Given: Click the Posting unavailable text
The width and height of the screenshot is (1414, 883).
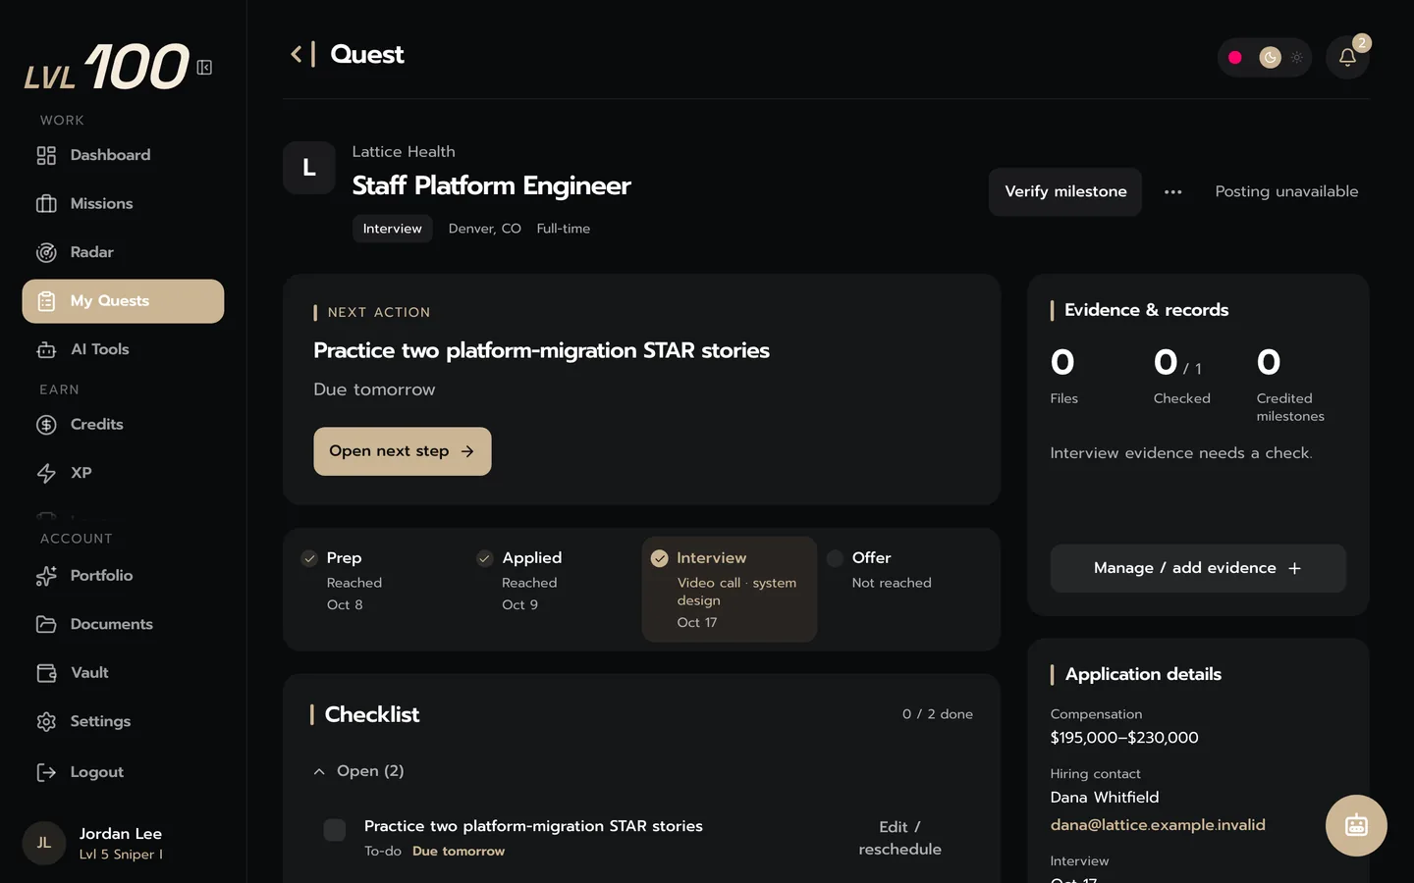Looking at the screenshot, I should 1286,191.
